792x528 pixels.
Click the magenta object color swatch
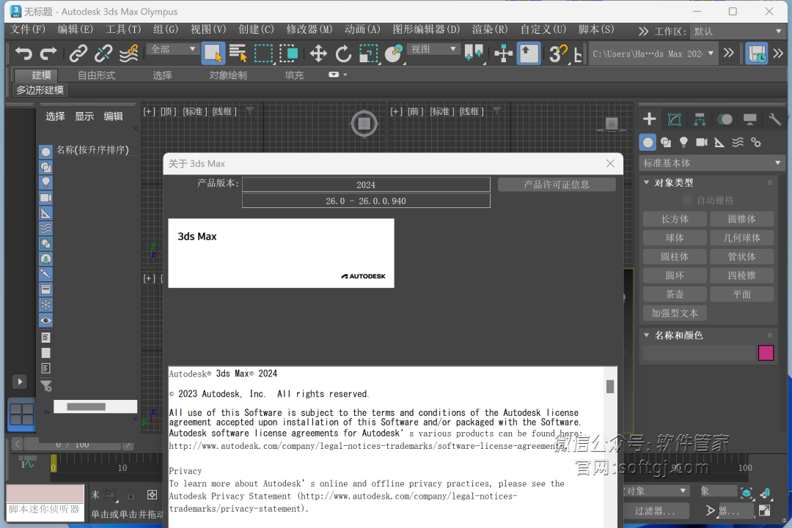tap(766, 353)
